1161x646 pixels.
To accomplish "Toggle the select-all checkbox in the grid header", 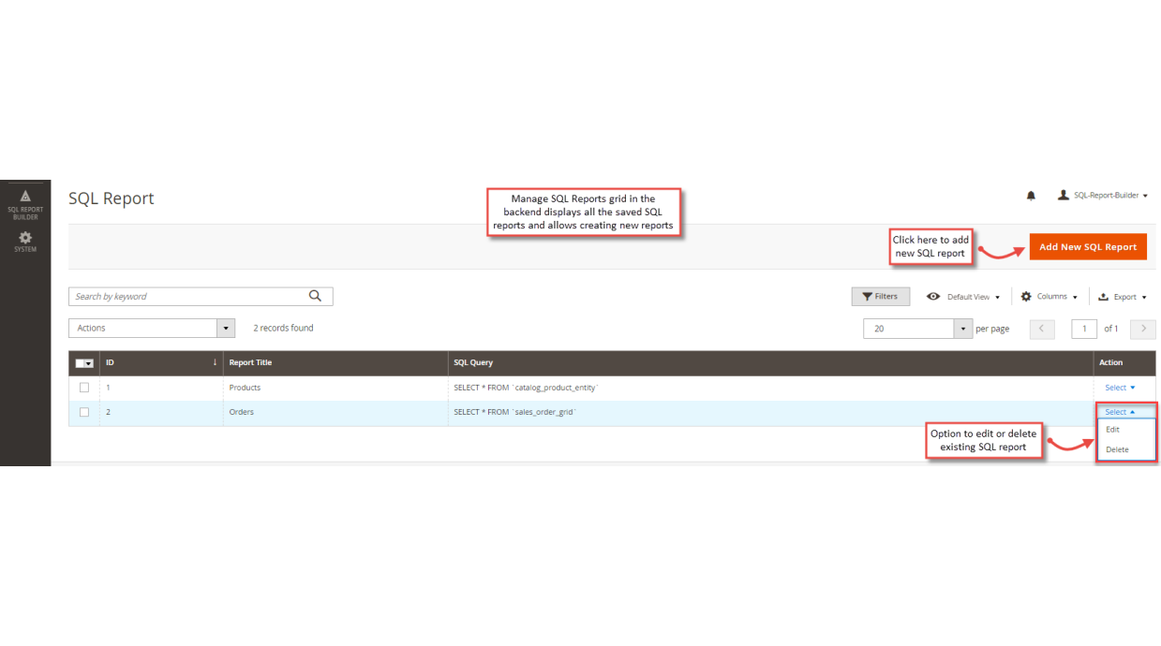I will (x=83, y=362).
